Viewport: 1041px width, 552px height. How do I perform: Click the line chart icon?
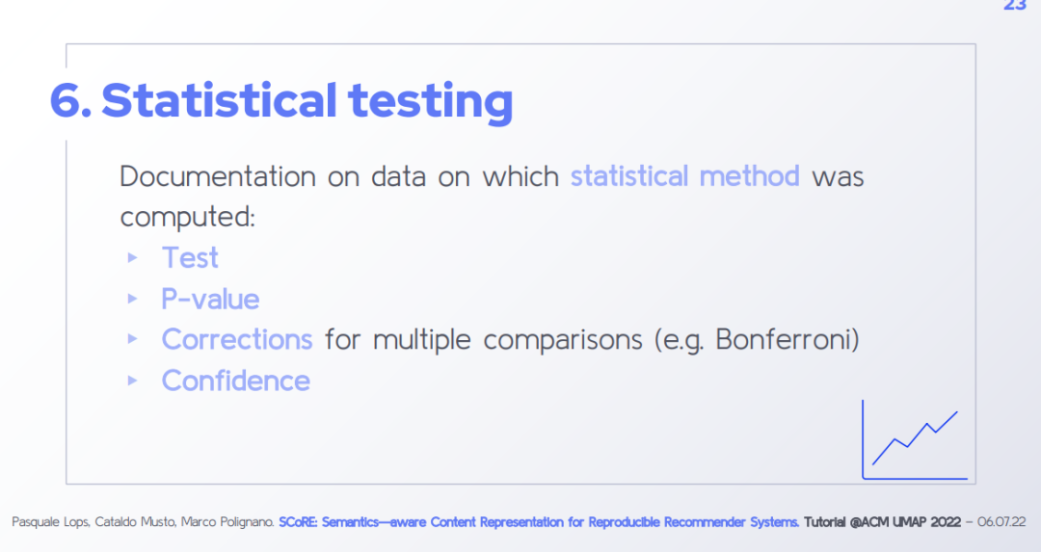click(914, 439)
